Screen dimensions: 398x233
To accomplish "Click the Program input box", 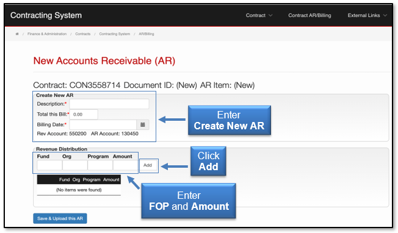I will click(100, 165).
